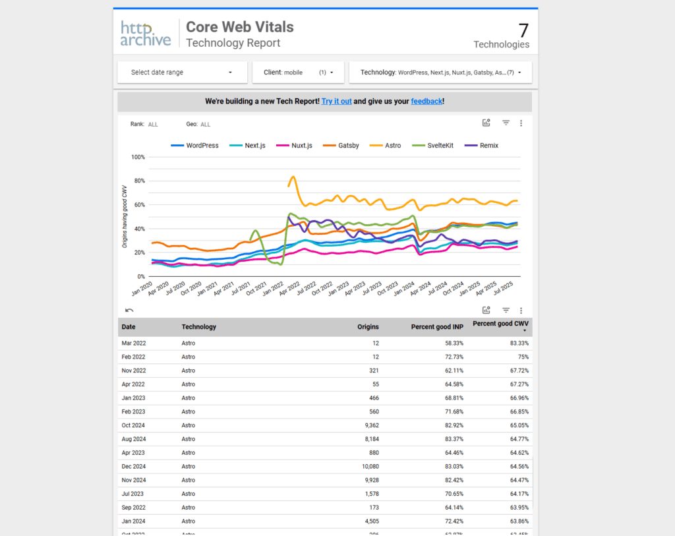Click 75% CWV value
This screenshot has width=675, height=536.
[523, 357]
